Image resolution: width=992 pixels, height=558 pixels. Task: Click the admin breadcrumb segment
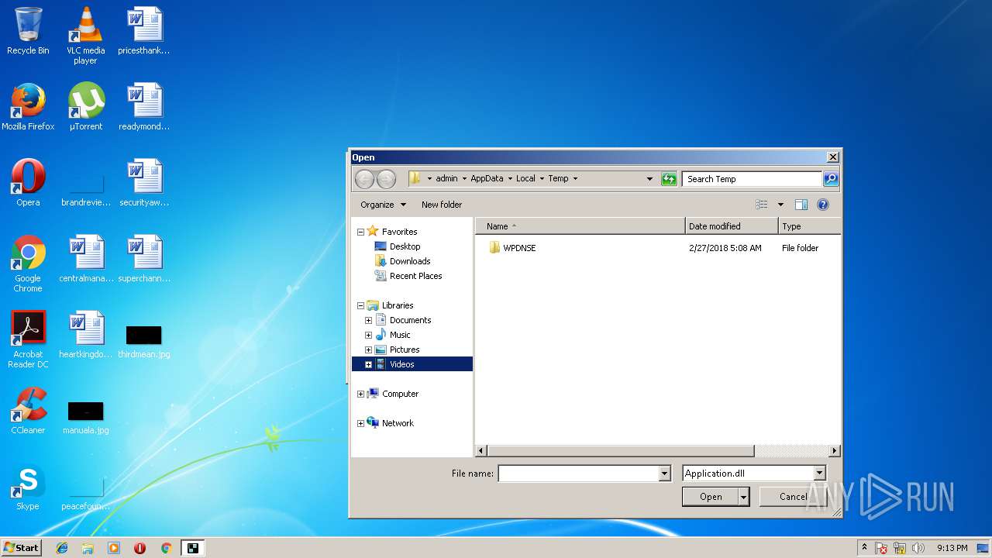click(446, 178)
